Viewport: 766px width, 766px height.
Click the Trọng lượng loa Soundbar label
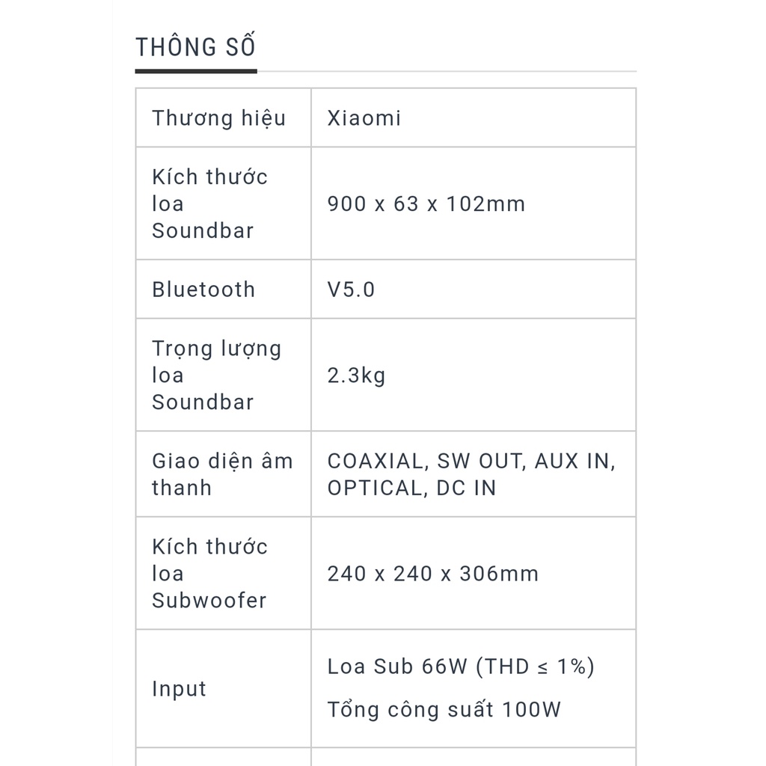(x=216, y=375)
